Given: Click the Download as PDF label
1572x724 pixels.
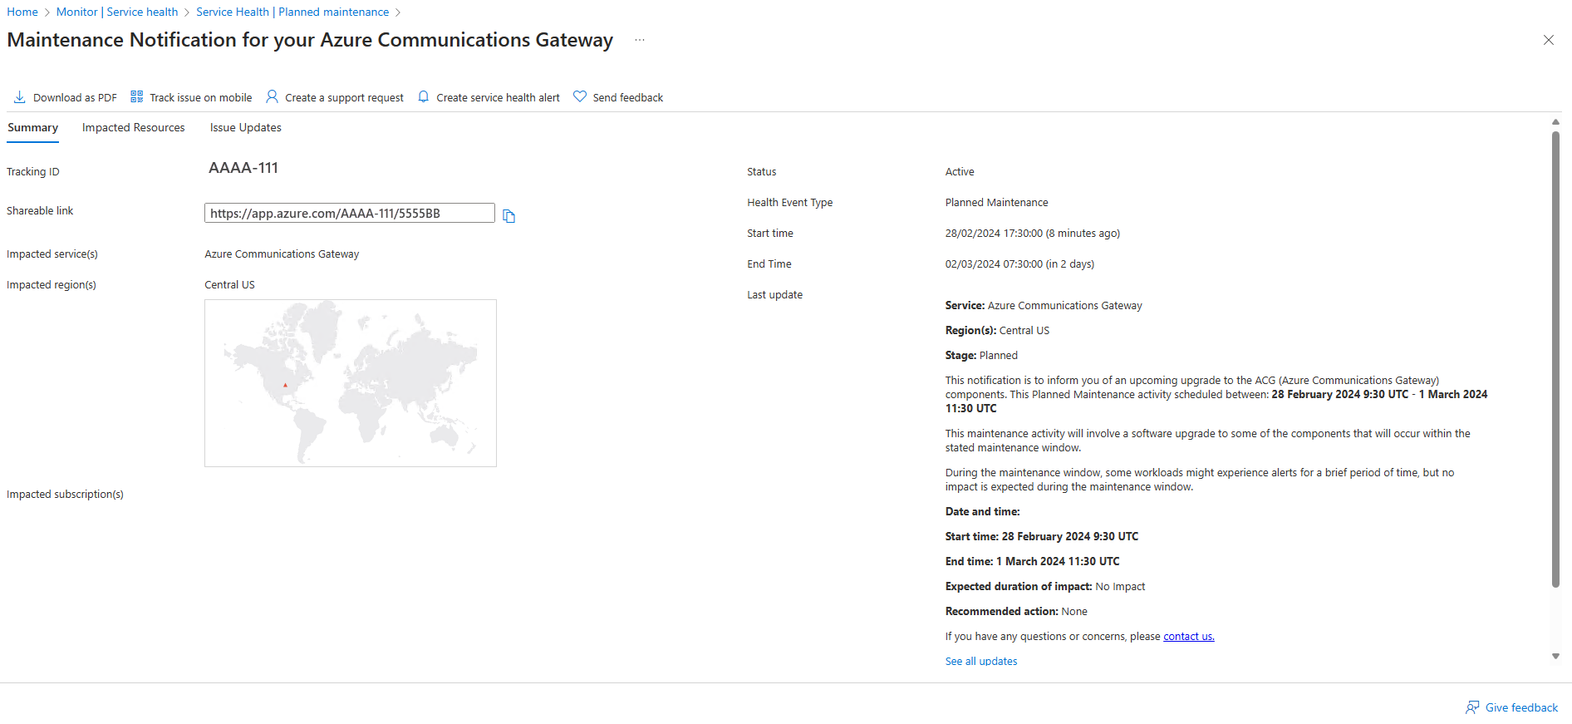Looking at the screenshot, I should pyautogui.click(x=75, y=98).
